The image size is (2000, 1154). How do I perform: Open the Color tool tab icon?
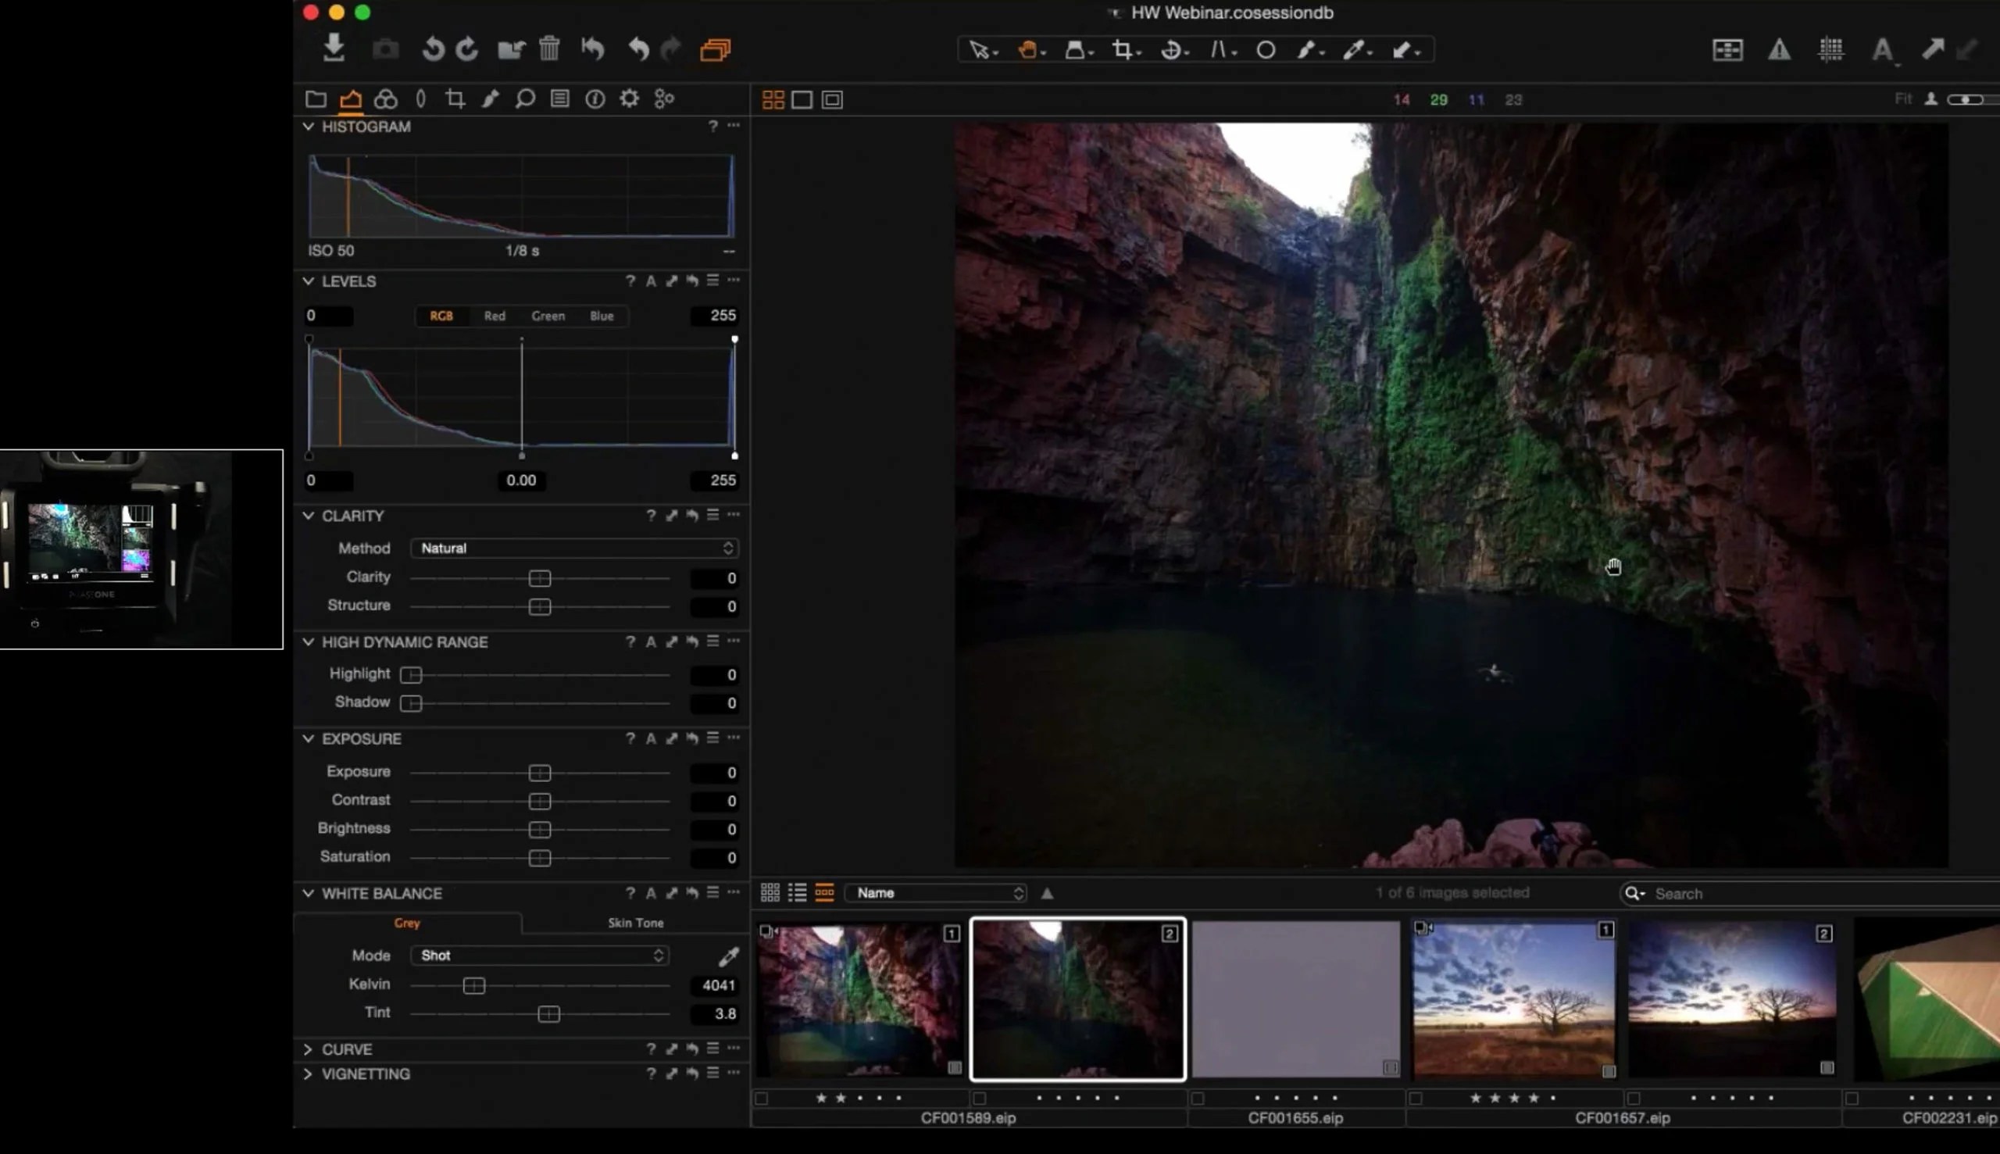385,99
